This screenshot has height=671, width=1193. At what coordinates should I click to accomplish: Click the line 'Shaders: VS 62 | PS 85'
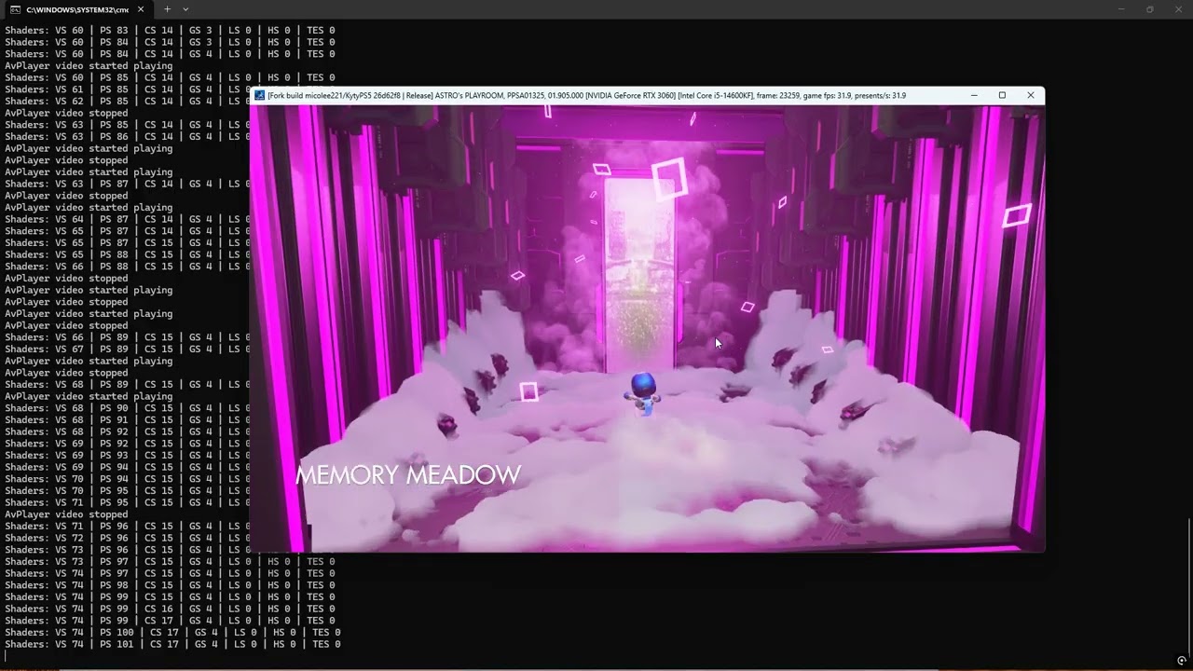coord(127,101)
